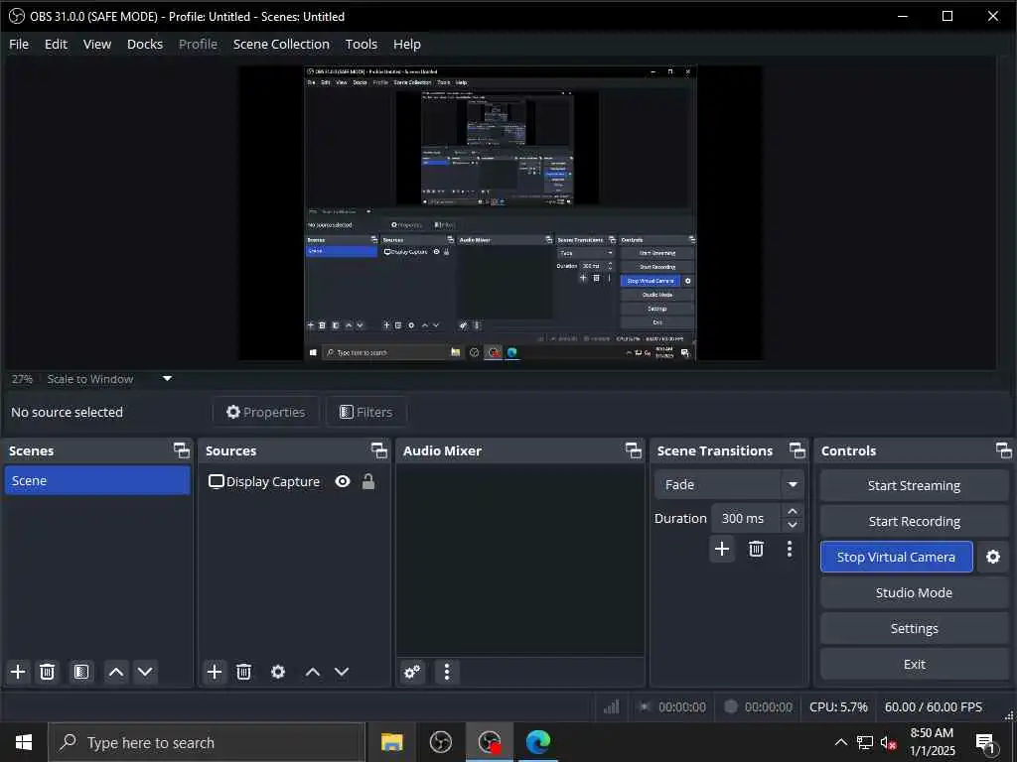Open source properties gear in Sources toolbar
This screenshot has width=1017, height=762.
click(x=278, y=672)
